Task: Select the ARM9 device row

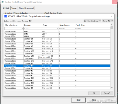Action: (x=57, y=34)
